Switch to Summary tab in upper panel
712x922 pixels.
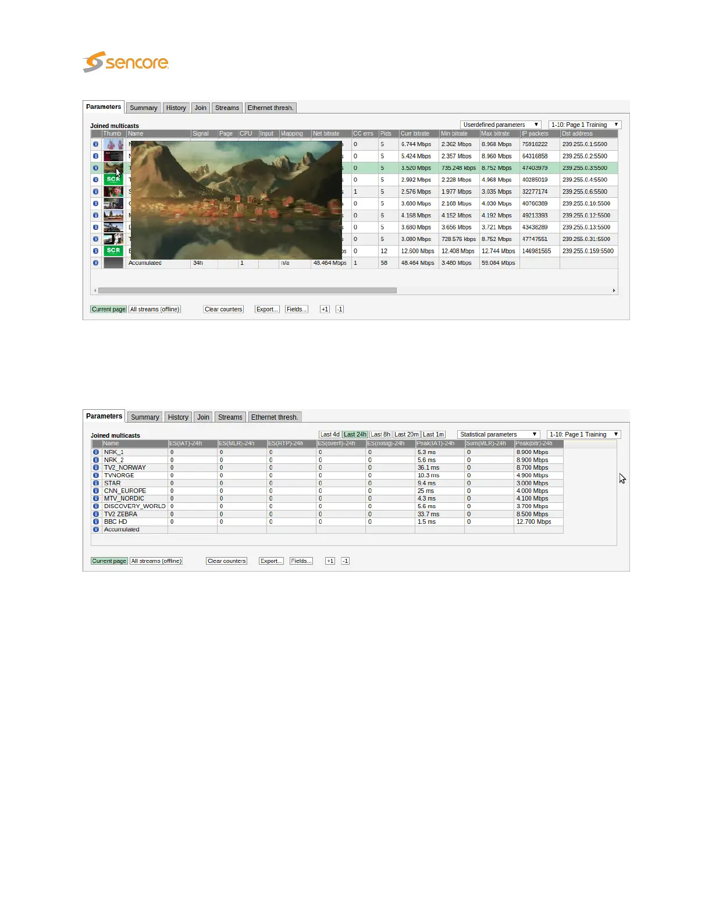coord(144,108)
